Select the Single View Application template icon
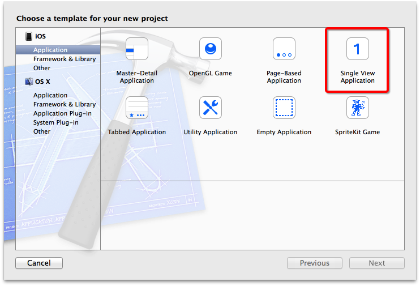Screen dimensions: 420x286 pyautogui.click(x=358, y=49)
